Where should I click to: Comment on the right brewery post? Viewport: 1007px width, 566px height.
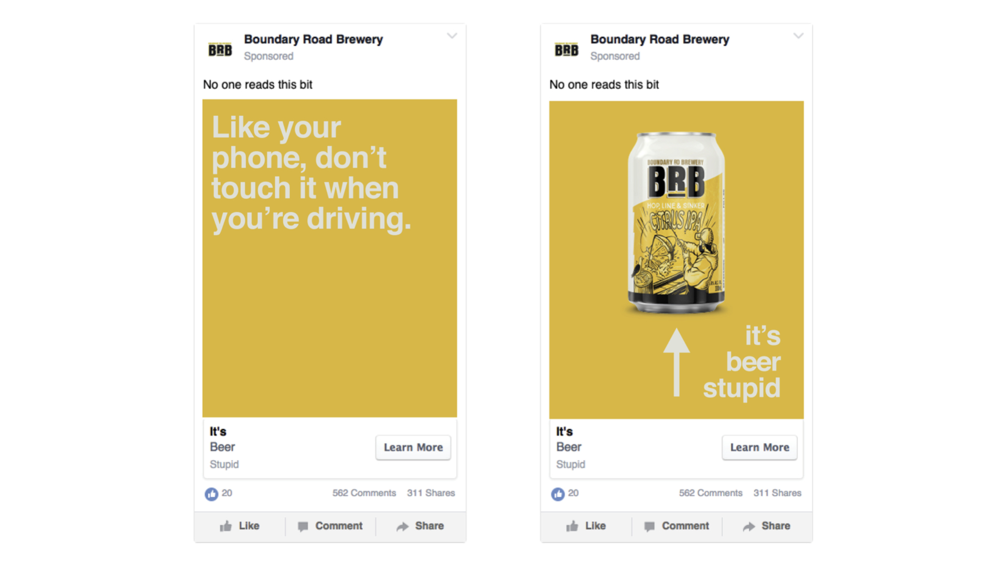click(x=677, y=526)
